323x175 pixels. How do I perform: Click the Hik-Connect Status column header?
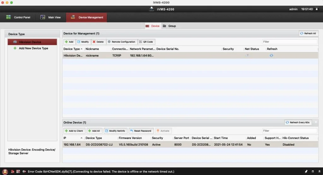295,138
